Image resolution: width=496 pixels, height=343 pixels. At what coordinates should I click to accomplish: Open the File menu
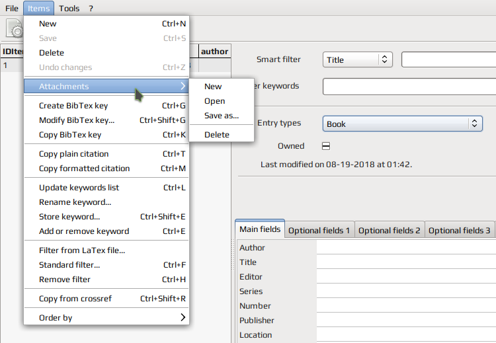tap(12, 8)
